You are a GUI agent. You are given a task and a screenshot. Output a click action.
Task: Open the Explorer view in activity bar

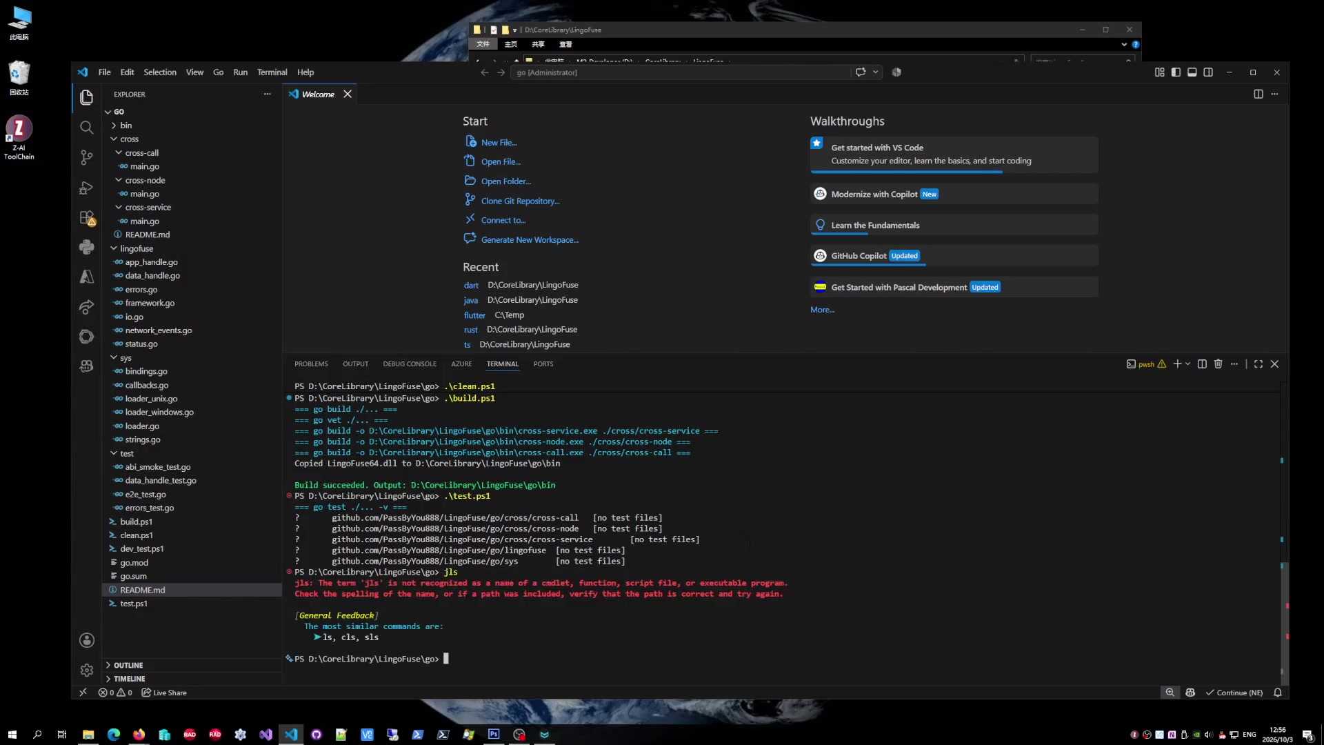pos(86,97)
